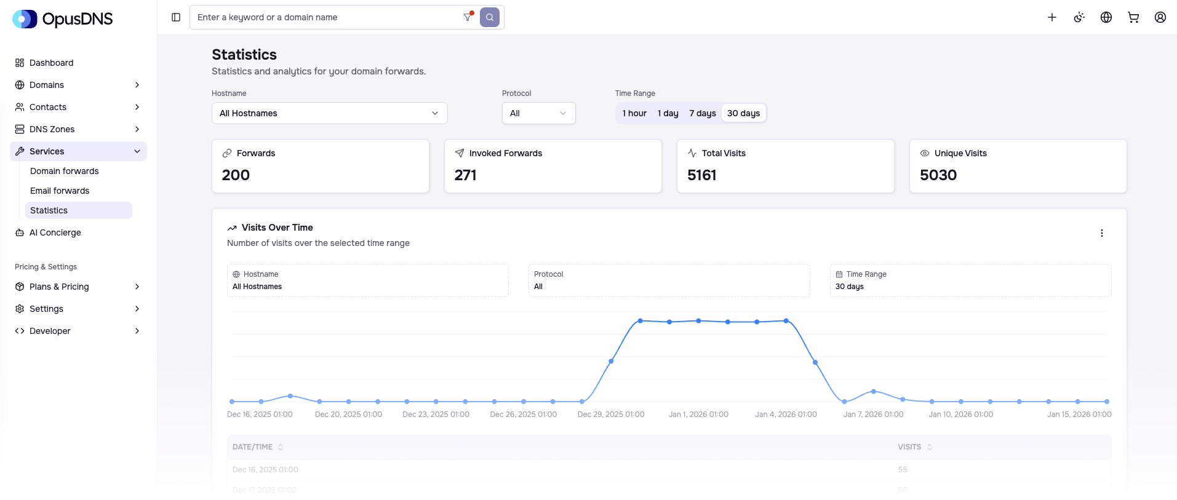Collapse the Services chevron
Screen dimensions: 1177x500
(137, 151)
